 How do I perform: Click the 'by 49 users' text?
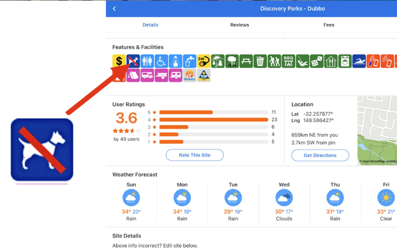pyautogui.click(x=127, y=139)
